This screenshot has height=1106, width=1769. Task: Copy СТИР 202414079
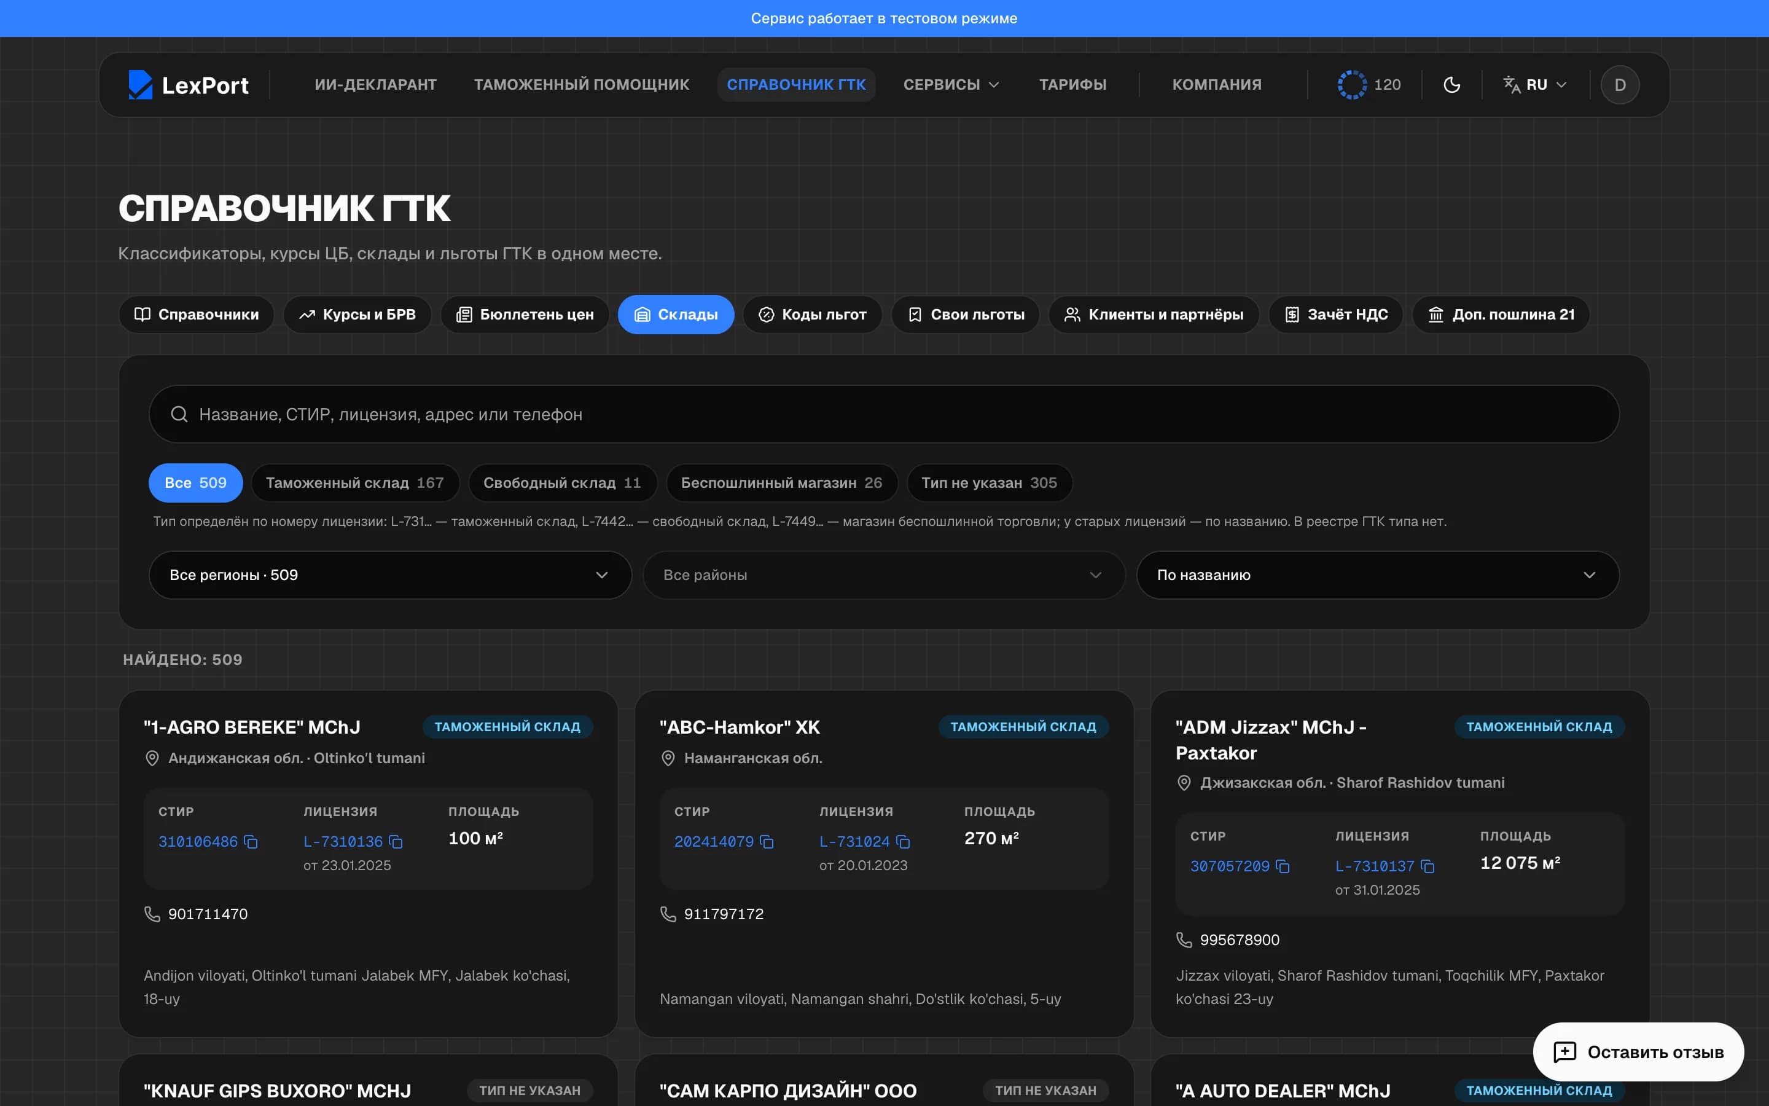[767, 842]
